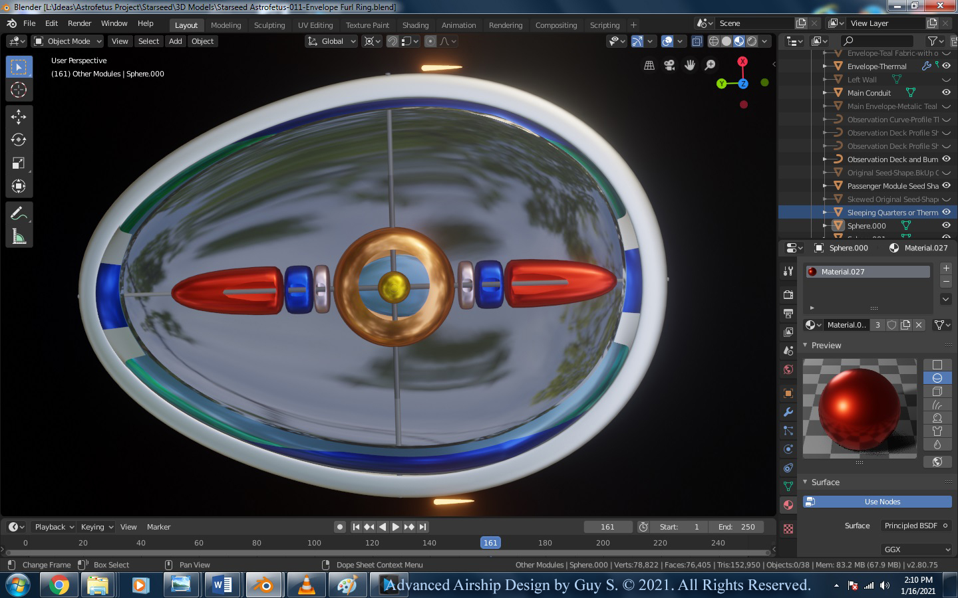Open Google Chrome from the taskbar

click(59, 585)
